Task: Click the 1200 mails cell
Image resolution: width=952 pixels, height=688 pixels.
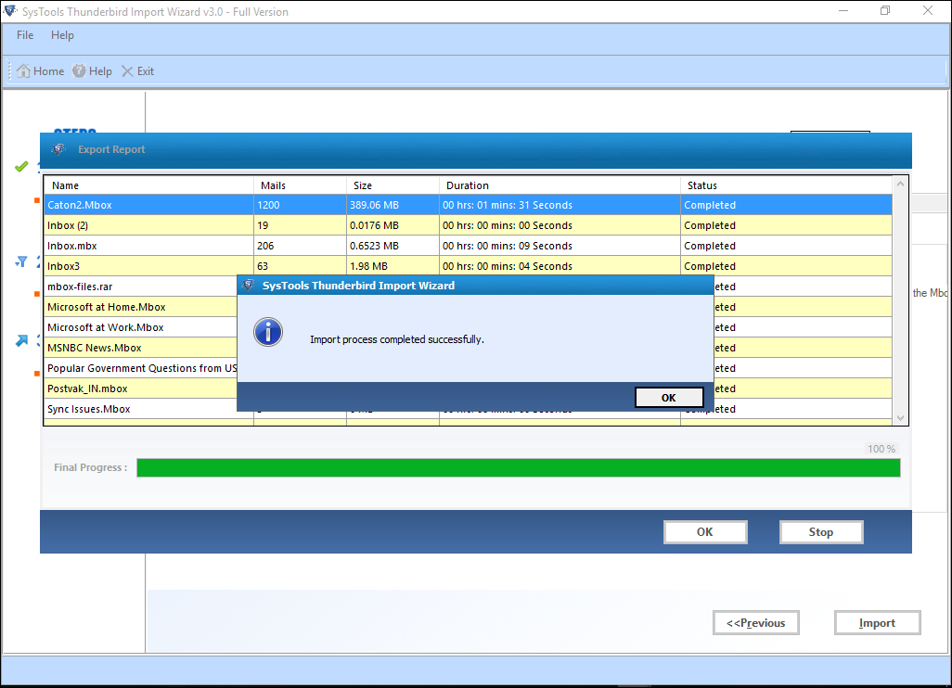Action: 301,205
